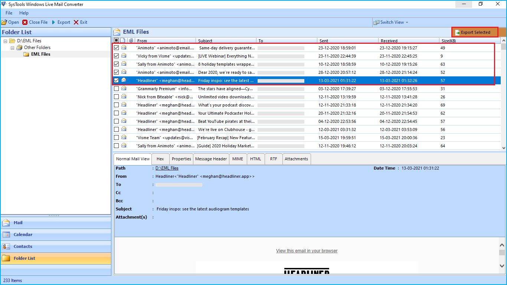Collapse the Other Folders tree node

point(12,47)
